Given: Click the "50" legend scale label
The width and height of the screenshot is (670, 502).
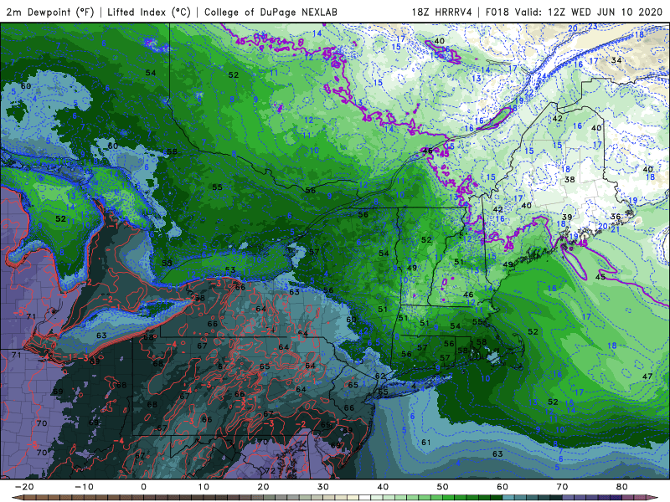Looking at the screenshot, I should pyautogui.click(x=443, y=487).
